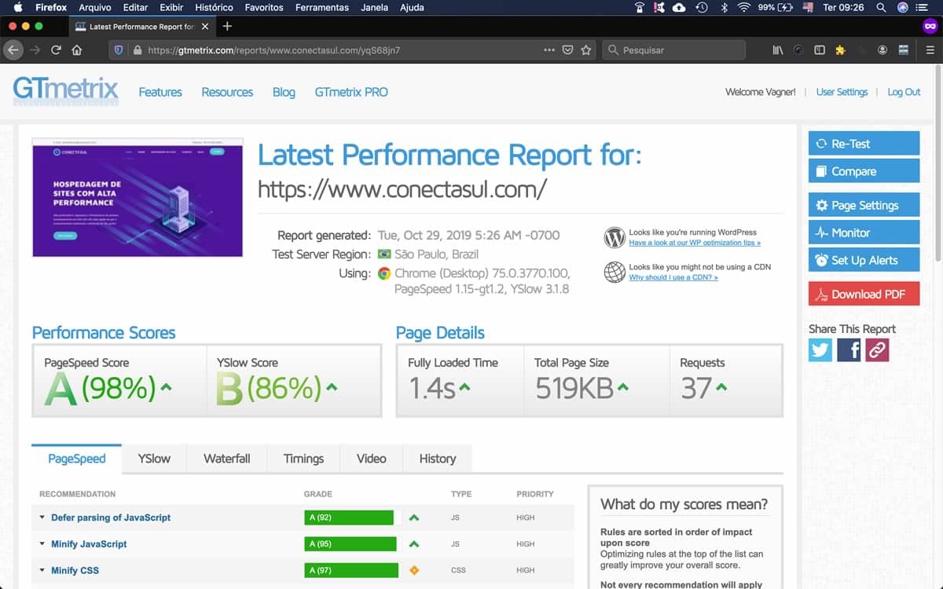Open the Favoritos menu
This screenshot has width=943, height=589.
point(264,7)
